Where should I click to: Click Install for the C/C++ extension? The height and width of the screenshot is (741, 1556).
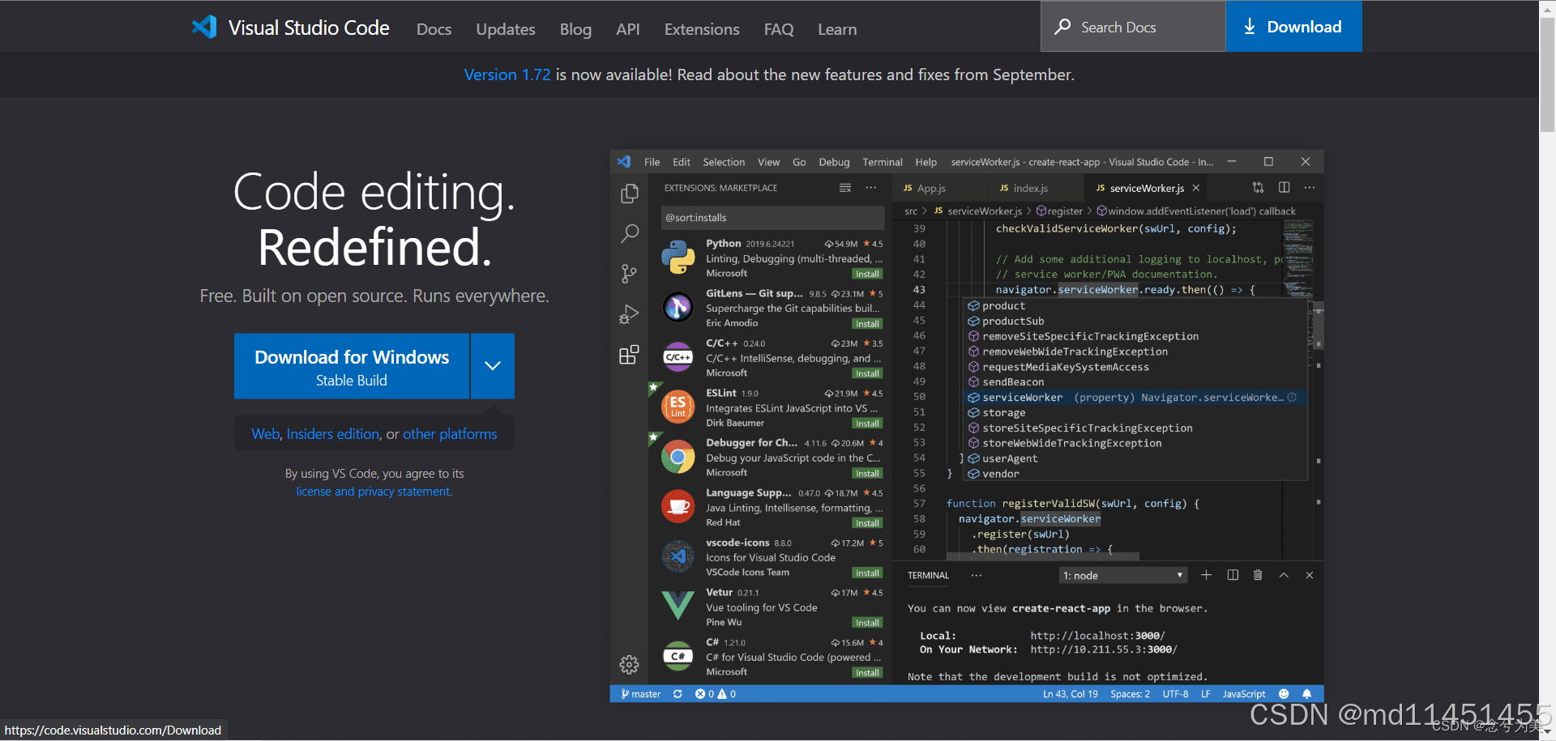[867, 374]
